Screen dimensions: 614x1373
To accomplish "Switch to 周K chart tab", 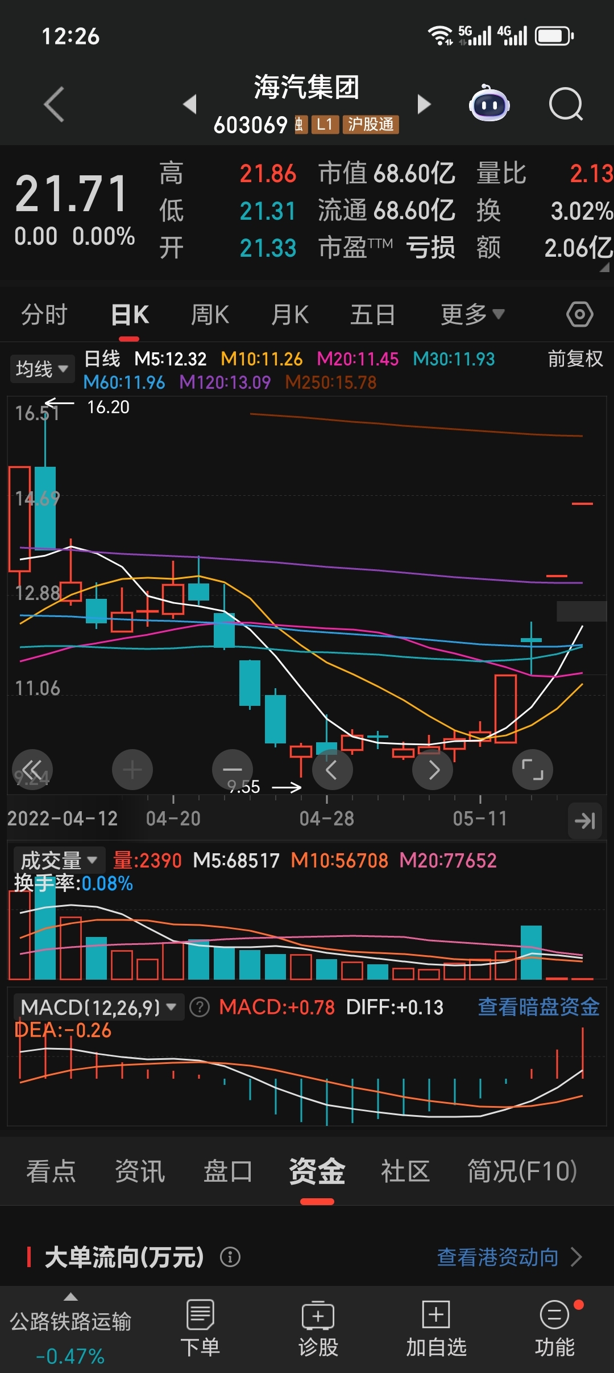I will click(x=210, y=315).
